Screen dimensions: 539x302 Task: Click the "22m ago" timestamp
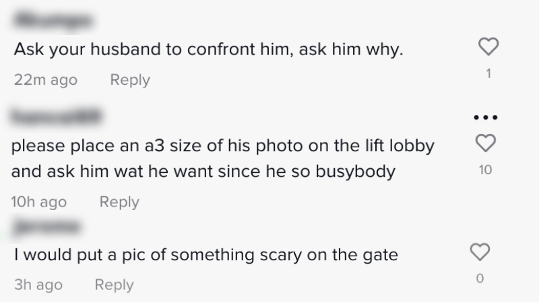[45, 80]
